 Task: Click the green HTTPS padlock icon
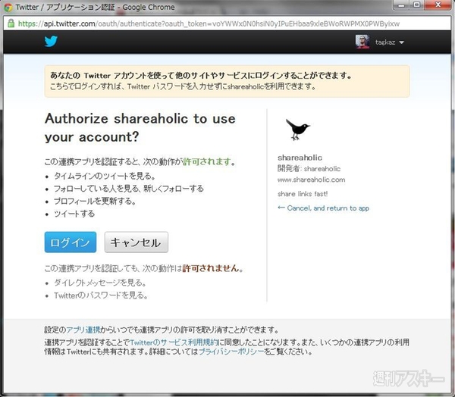coord(11,23)
